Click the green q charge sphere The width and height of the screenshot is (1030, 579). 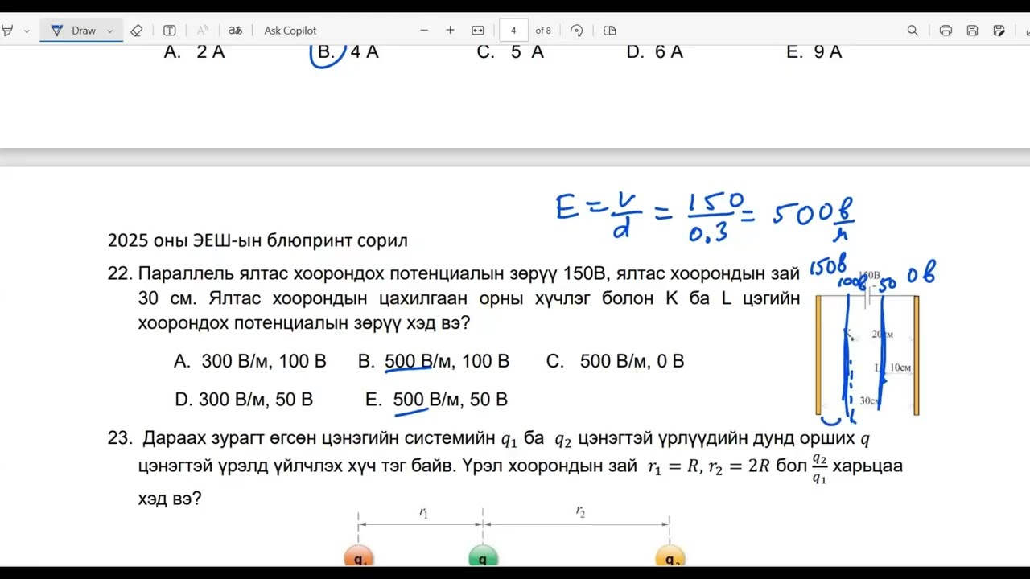coord(483,556)
